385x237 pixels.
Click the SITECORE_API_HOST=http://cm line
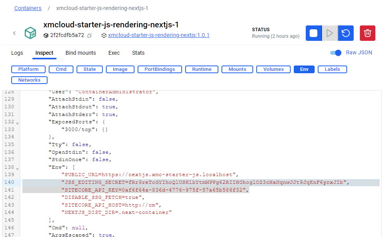tap(111, 205)
